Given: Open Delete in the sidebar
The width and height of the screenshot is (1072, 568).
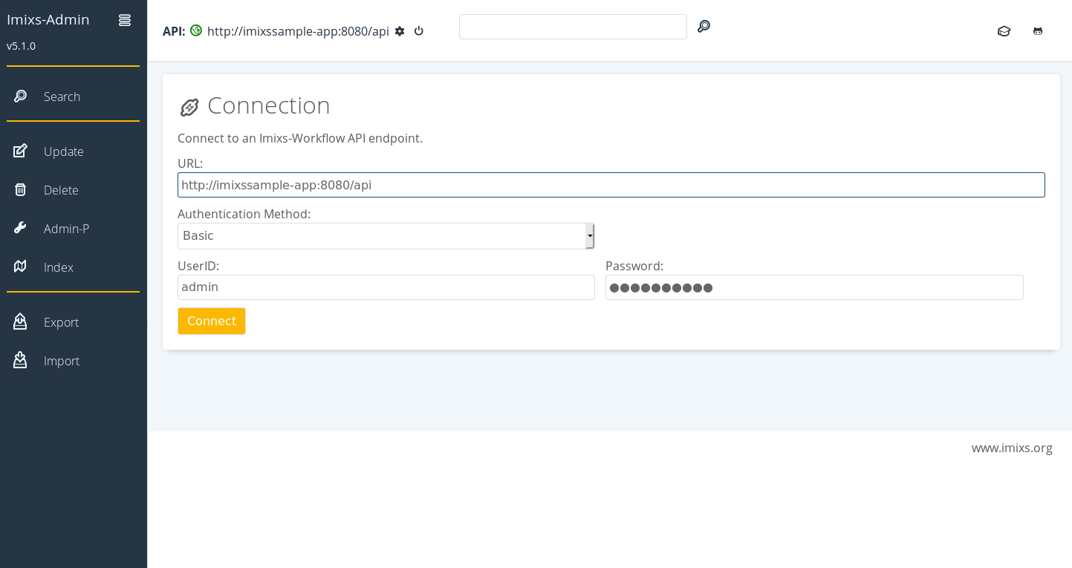Looking at the screenshot, I should click(61, 190).
